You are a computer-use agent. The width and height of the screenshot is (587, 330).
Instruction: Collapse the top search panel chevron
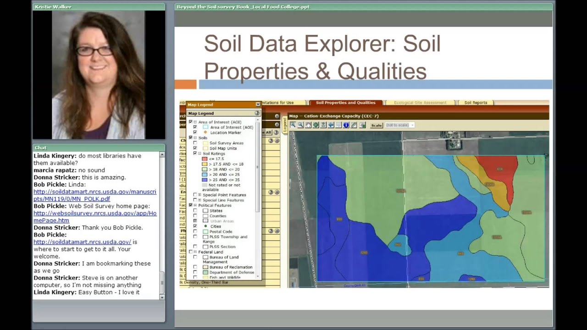coord(277,116)
